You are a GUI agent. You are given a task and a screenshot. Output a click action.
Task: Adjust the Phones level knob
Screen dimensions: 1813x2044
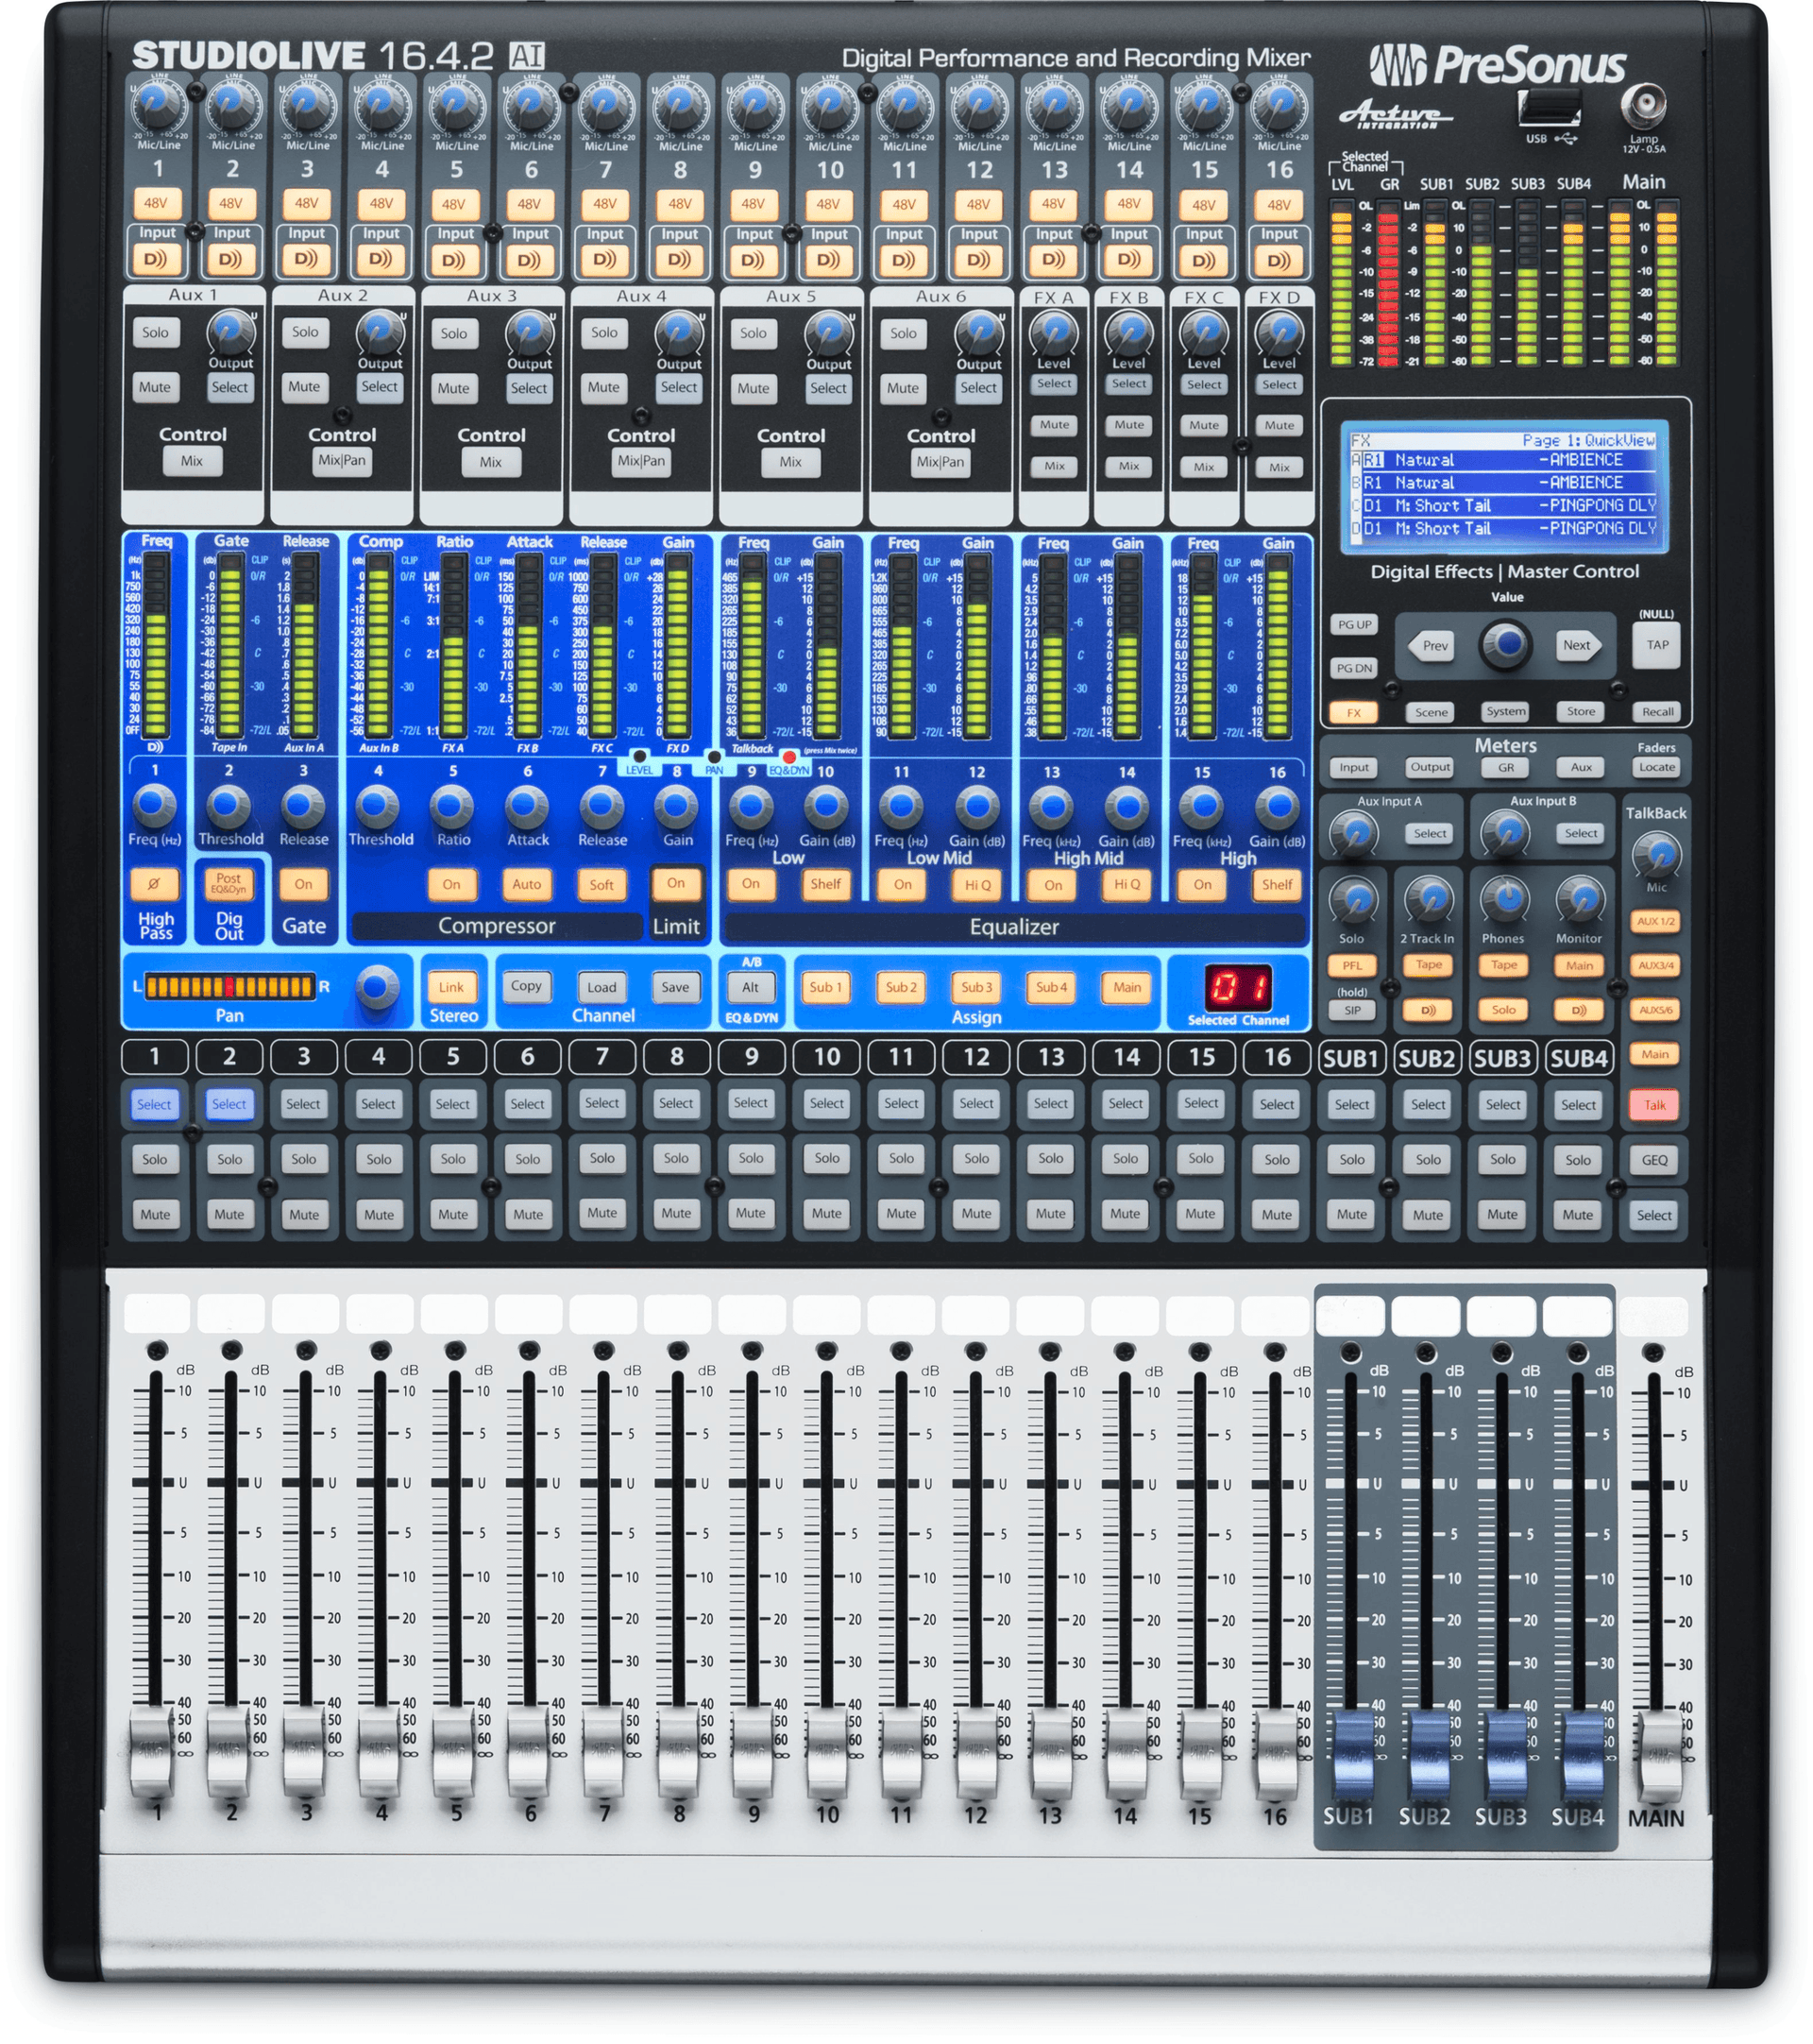pyautogui.click(x=1503, y=899)
